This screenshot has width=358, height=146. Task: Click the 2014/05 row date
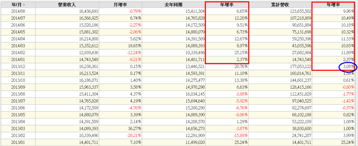tap(18, 32)
